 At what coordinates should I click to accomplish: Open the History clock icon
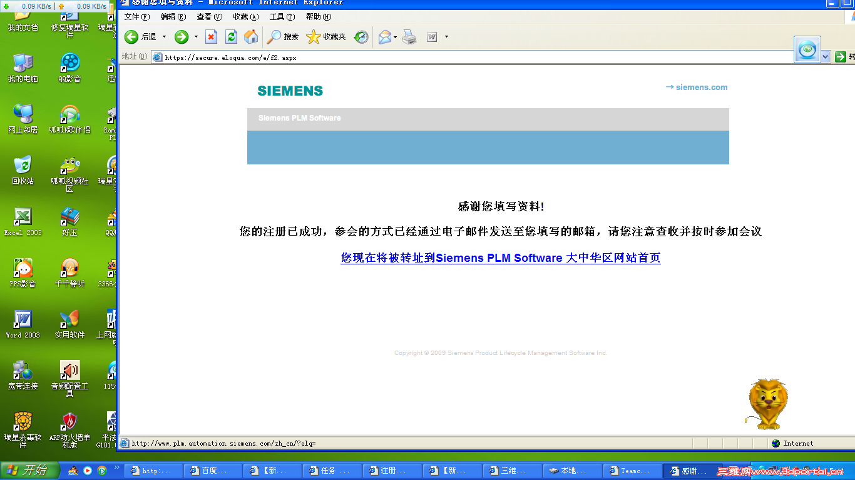tap(361, 37)
